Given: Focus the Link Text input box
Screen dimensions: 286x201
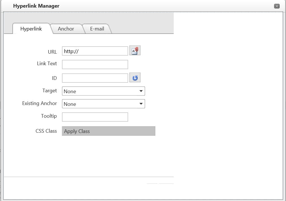Looking at the screenshot, I should pyautogui.click(x=95, y=64).
